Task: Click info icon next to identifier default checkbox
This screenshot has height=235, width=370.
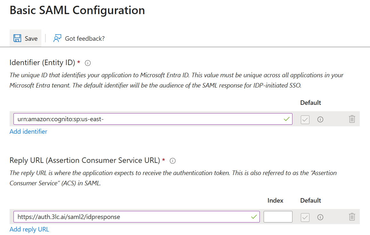Action: (320, 120)
